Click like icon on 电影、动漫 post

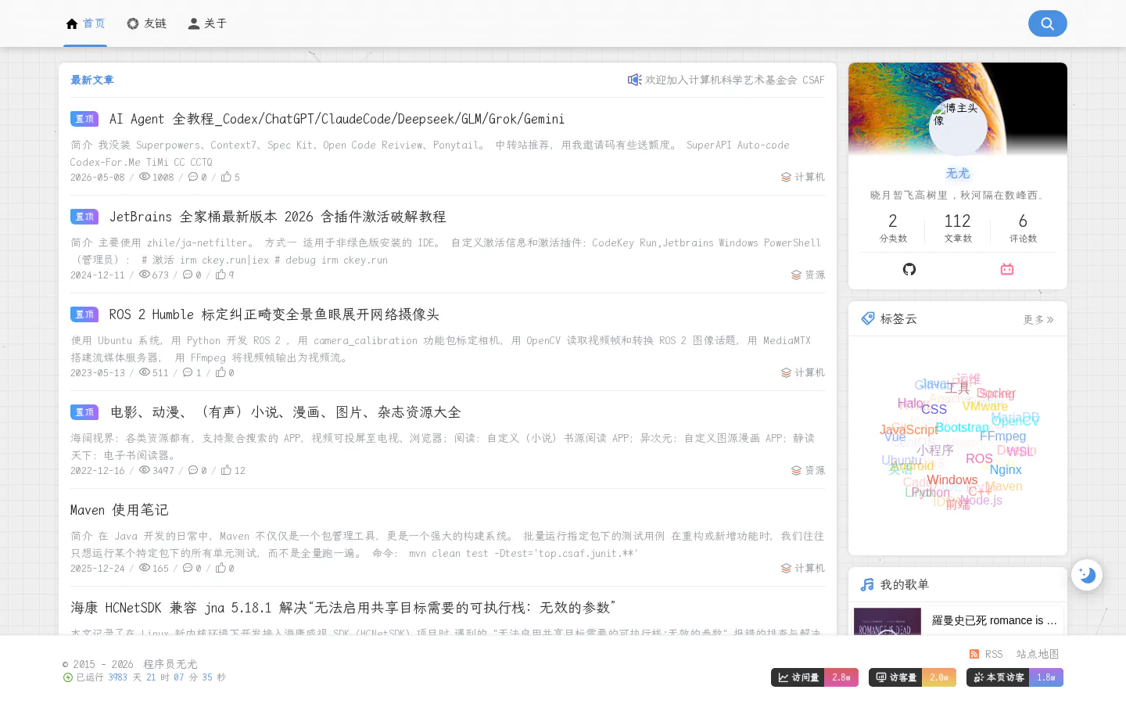tap(226, 470)
